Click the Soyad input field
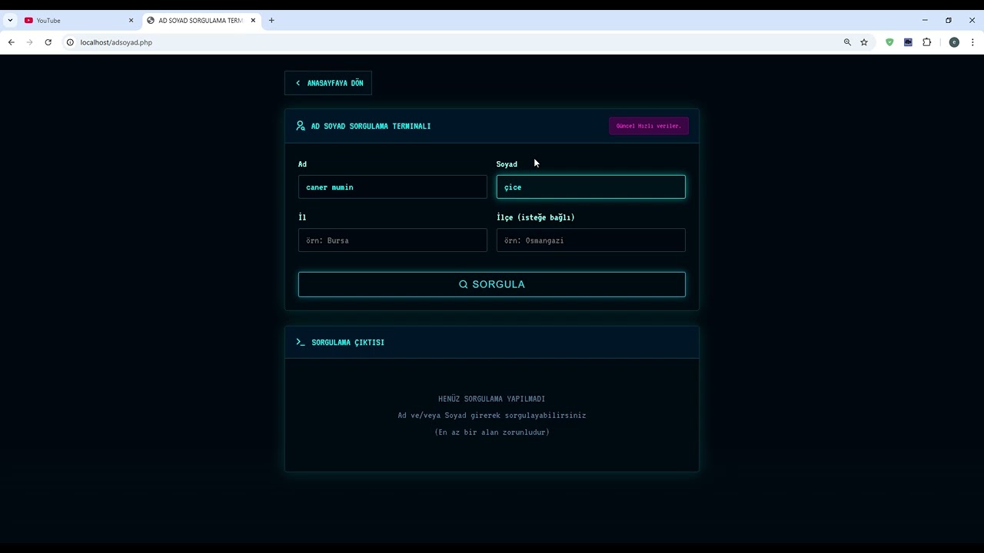984x553 pixels. click(591, 187)
